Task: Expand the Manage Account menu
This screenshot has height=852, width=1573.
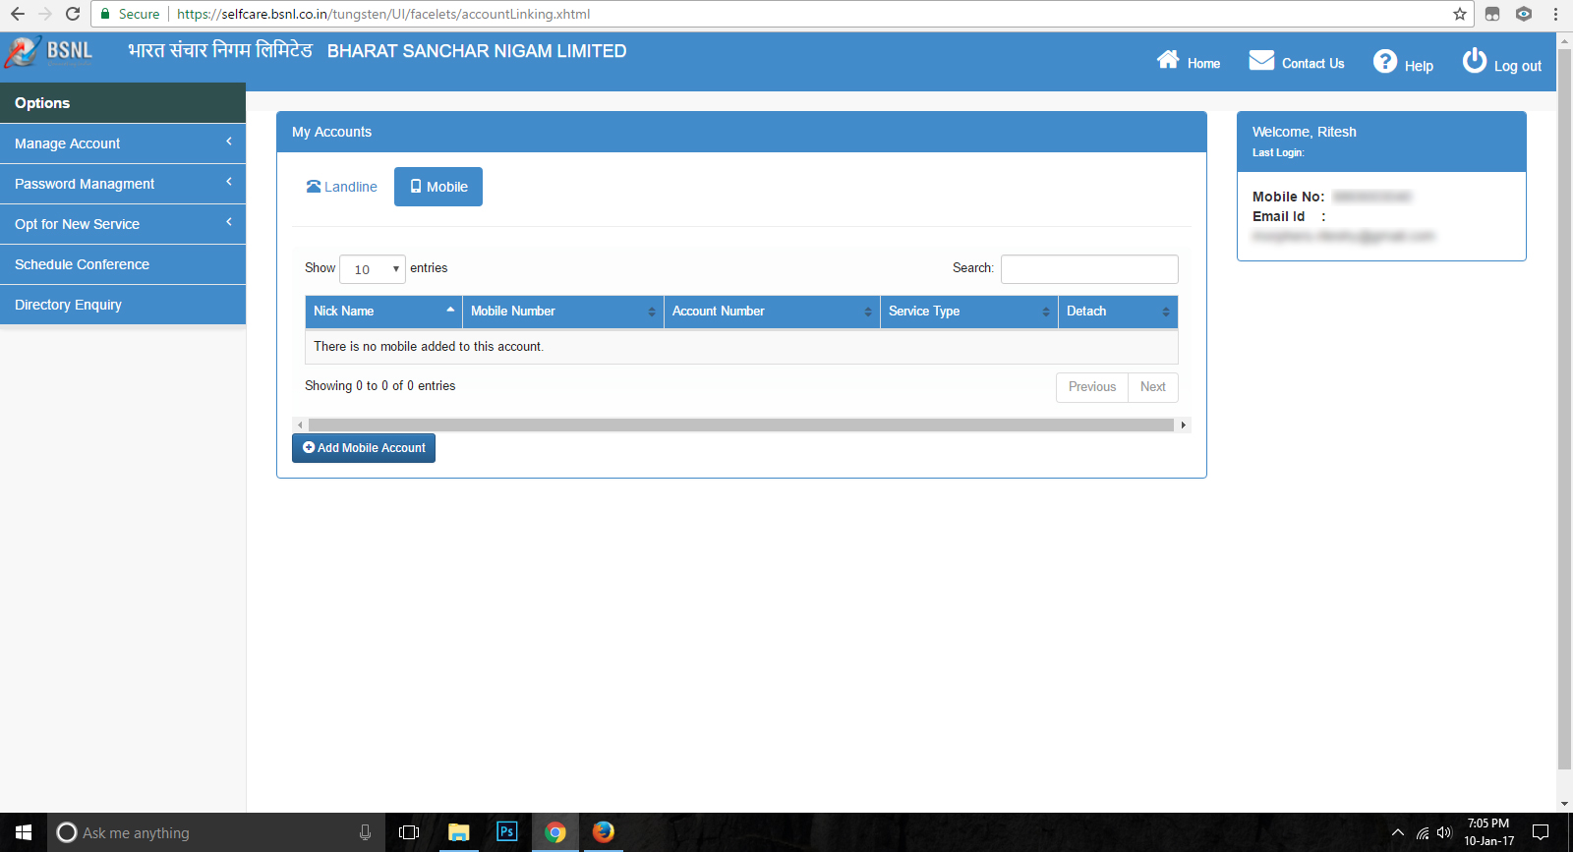Action: click(x=123, y=143)
